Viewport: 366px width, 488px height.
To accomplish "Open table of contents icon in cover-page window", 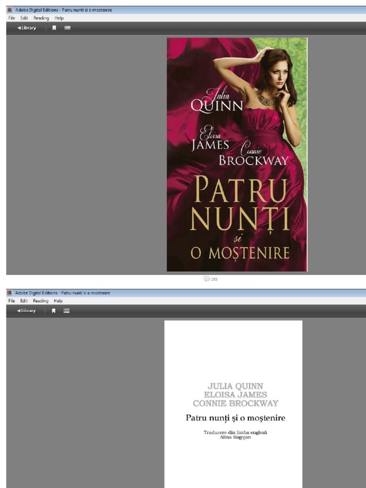I will click(67, 28).
